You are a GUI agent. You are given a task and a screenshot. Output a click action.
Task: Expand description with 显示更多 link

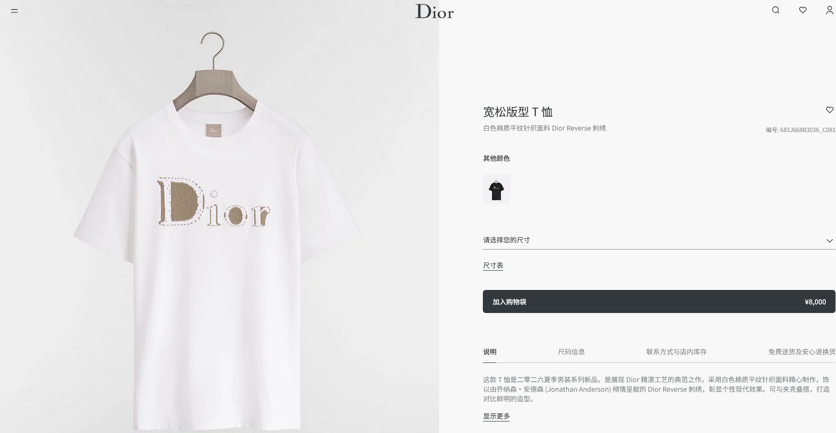496,416
